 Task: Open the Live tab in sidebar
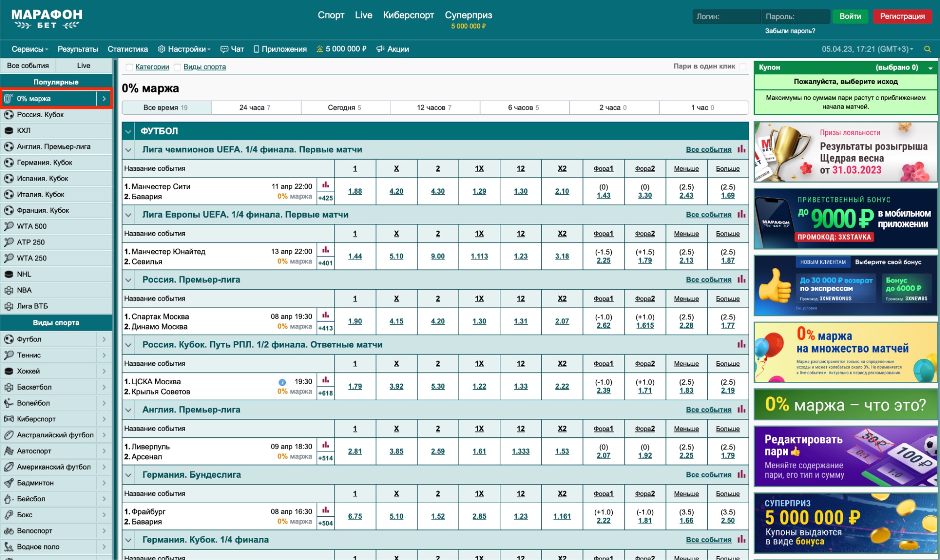click(x=84, y=65)
